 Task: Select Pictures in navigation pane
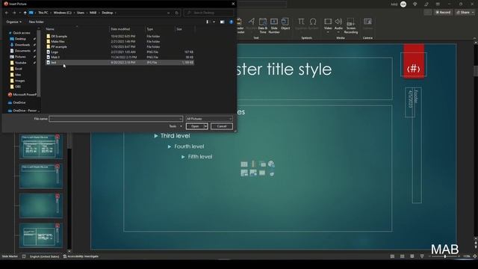[x=20, y=57]
